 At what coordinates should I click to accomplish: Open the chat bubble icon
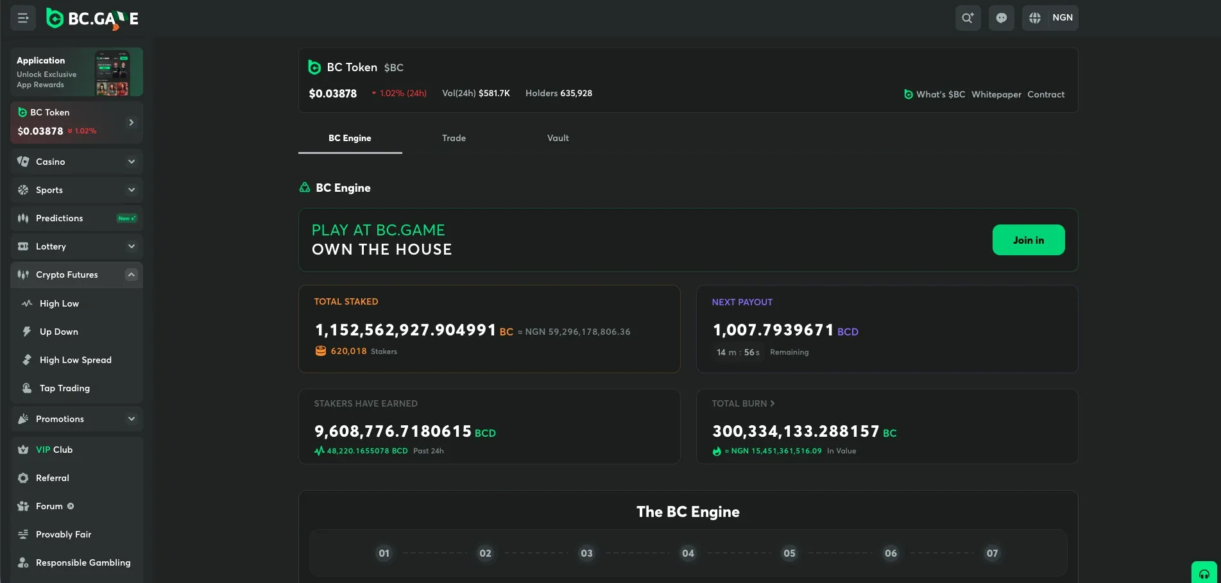1001,18
